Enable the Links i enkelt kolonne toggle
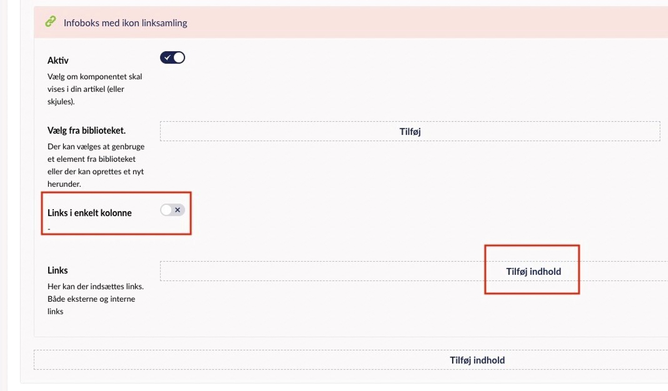The width and height of the screenshot is (668, 391). point(173,210)
